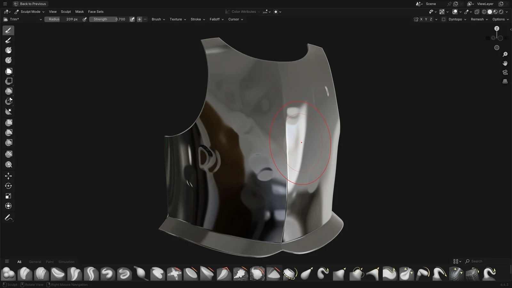The width and height of the screenshot is (512, 288).
Task: Enable the Dyntopo checkbox
Action: tap(444, 19)
